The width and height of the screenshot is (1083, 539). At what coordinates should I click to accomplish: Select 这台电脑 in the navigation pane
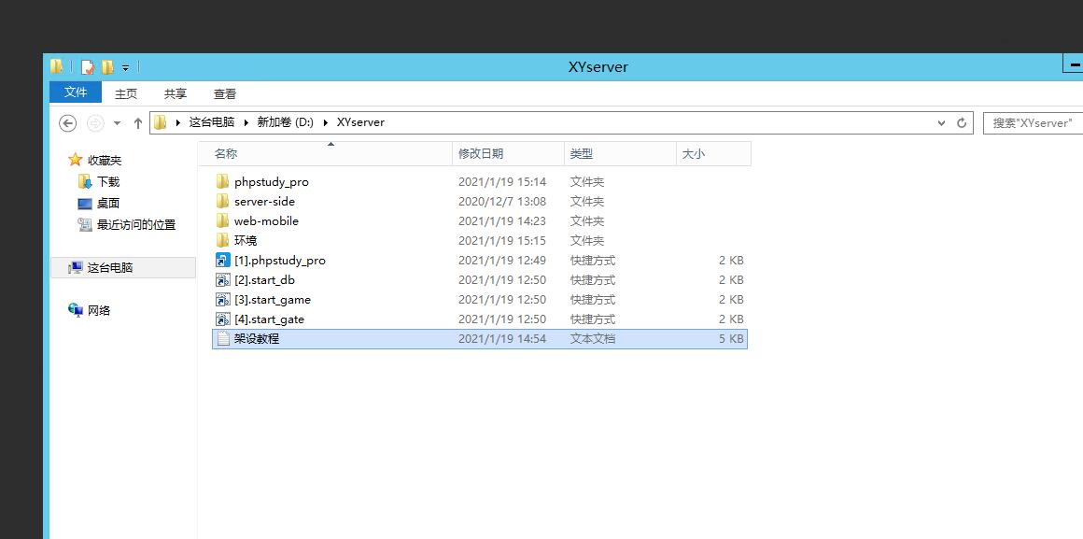[x=109, y=268]
